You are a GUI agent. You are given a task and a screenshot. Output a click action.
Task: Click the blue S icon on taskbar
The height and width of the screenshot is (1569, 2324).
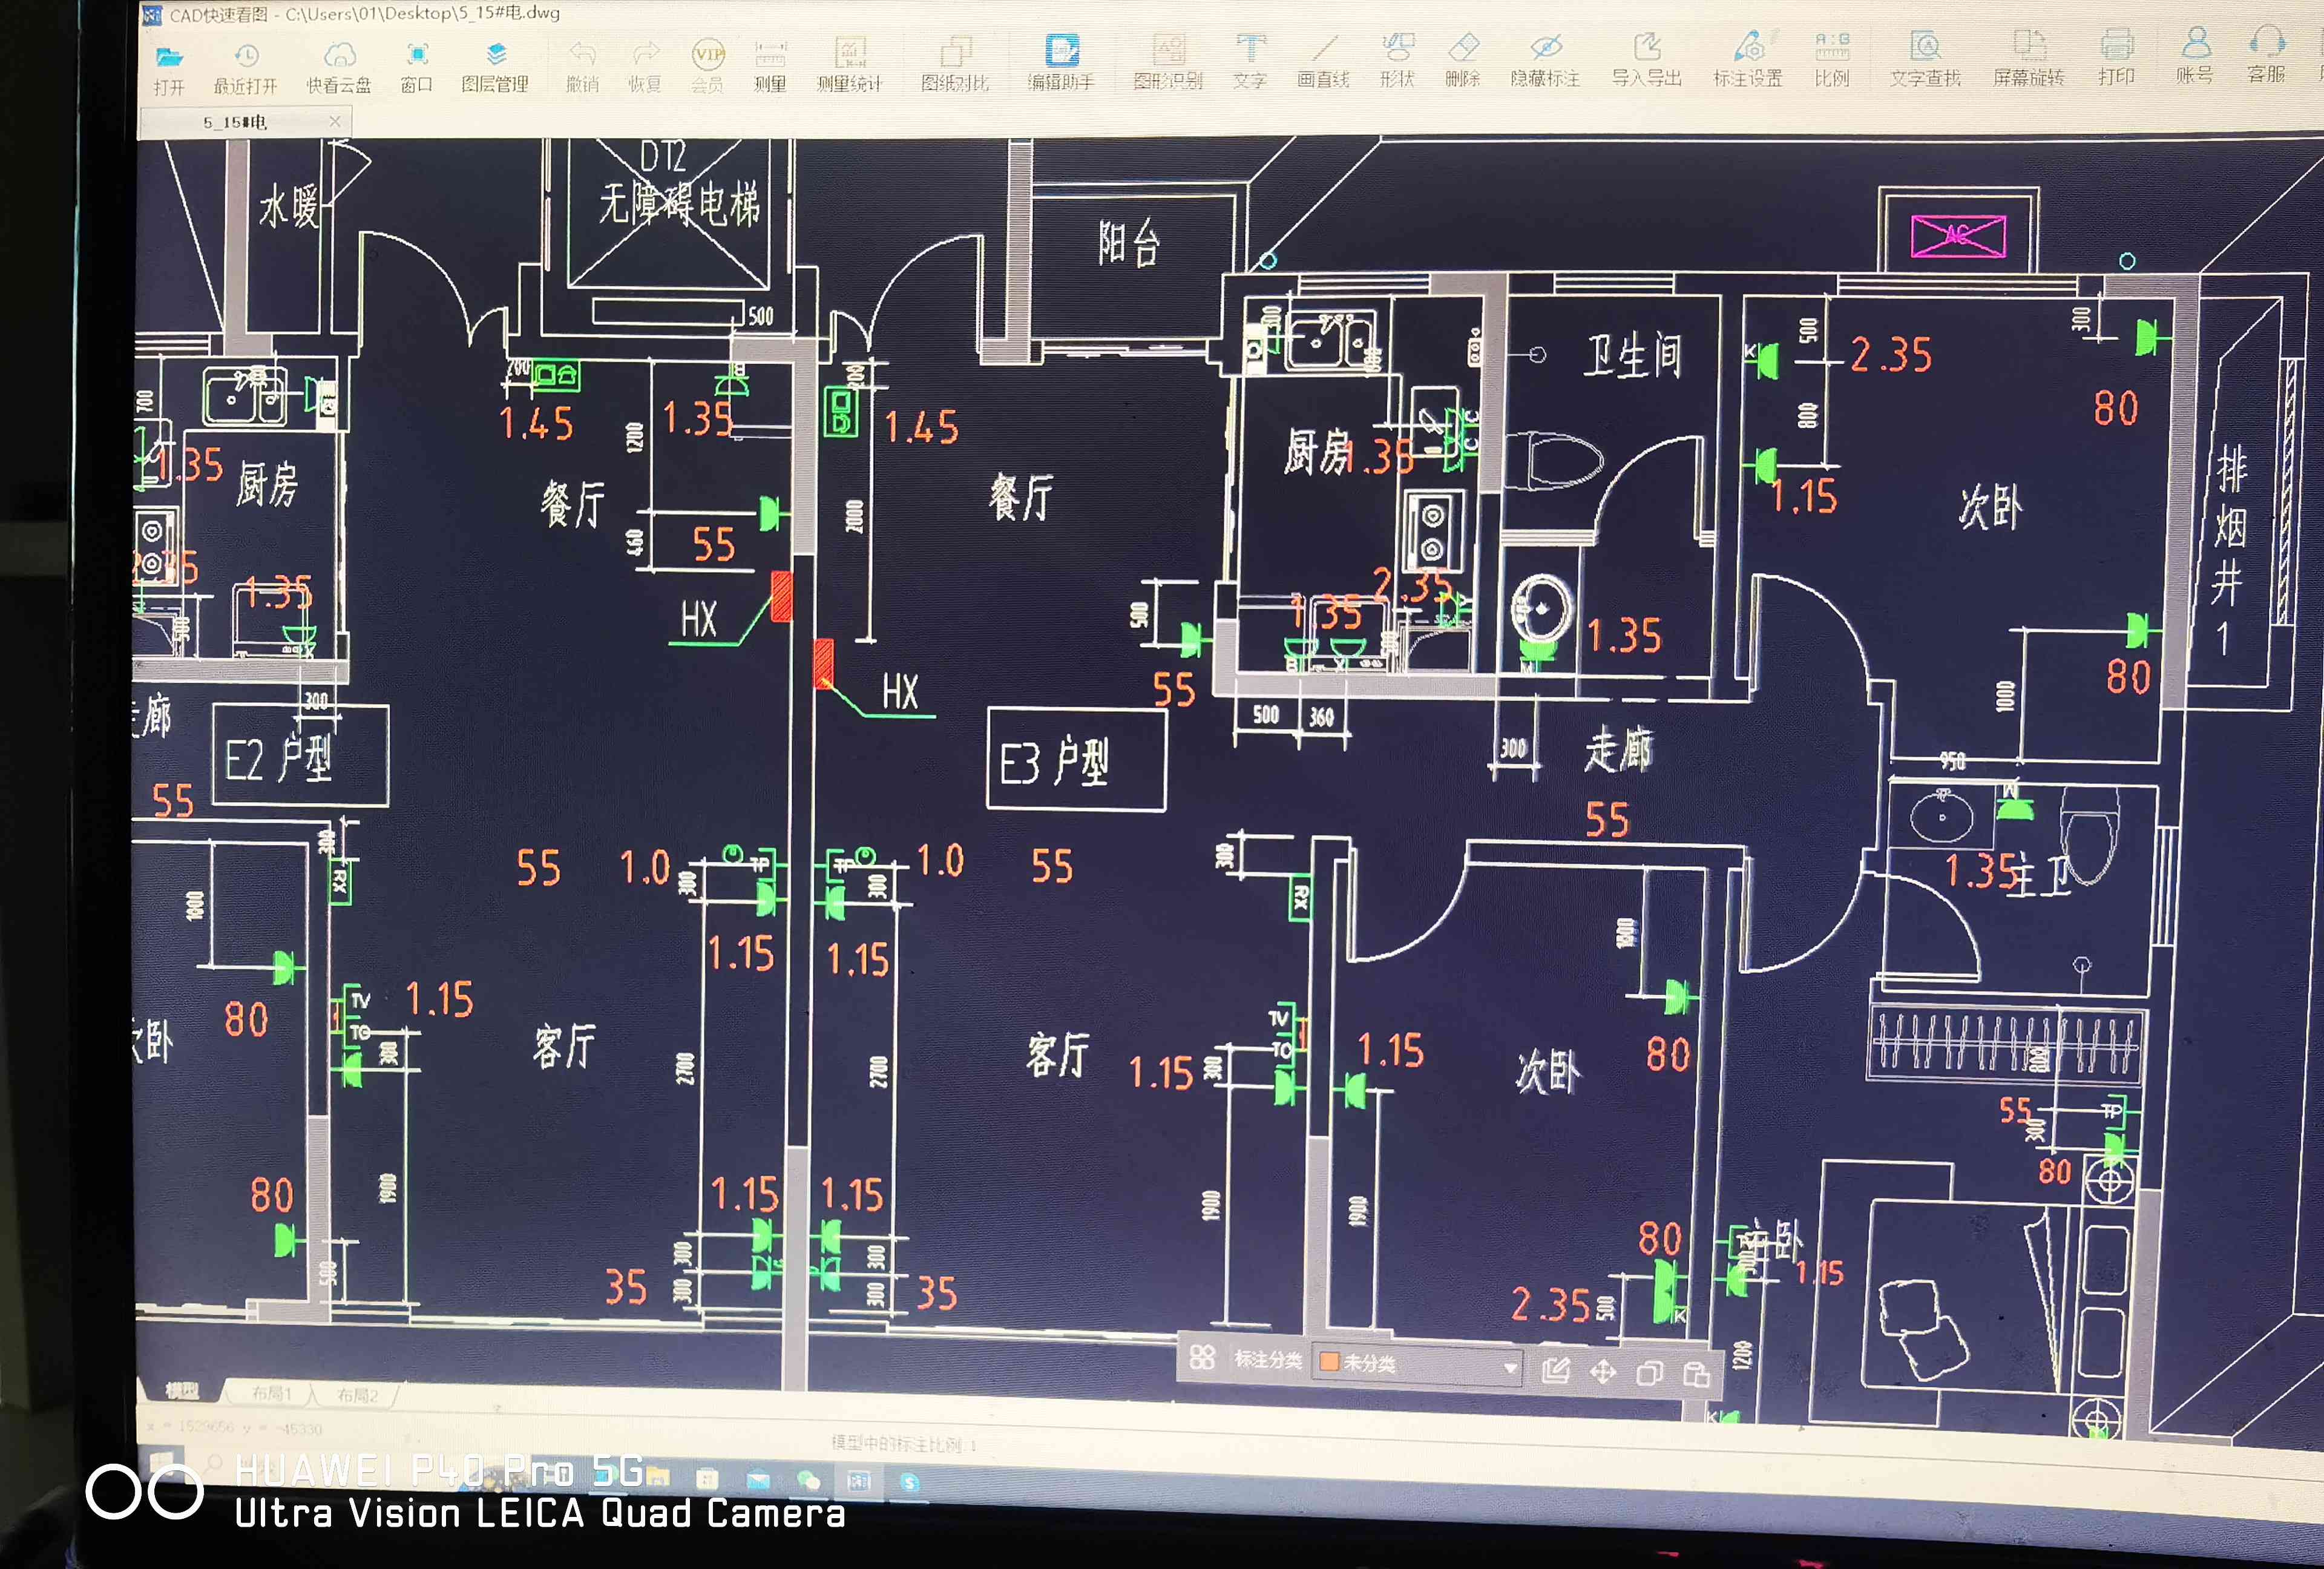(x=909, y=1482)
